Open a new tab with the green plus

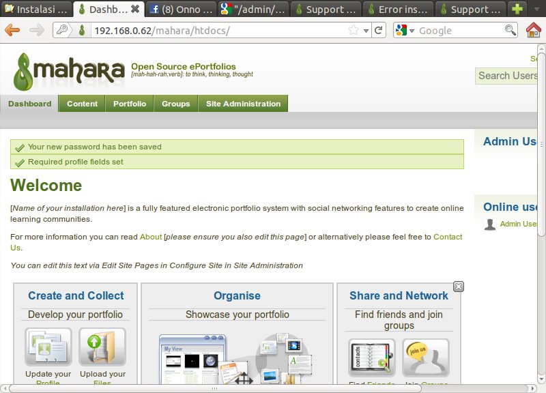pyautogui.click(x=518, y=10)
